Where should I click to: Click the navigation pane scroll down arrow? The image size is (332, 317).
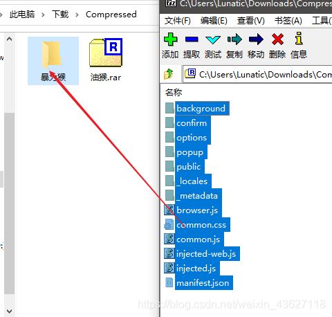pos(10,311)
